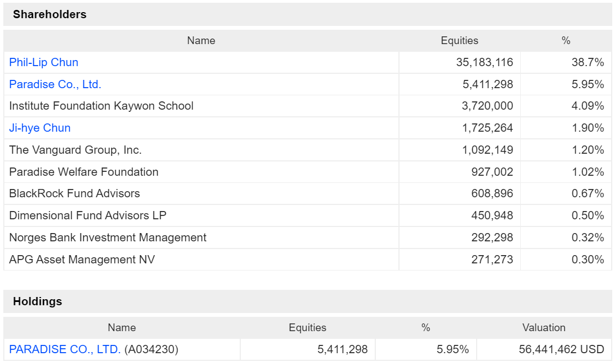
Task: Click the 35,183,116 equities value
Action: click(x=484, y=62)
